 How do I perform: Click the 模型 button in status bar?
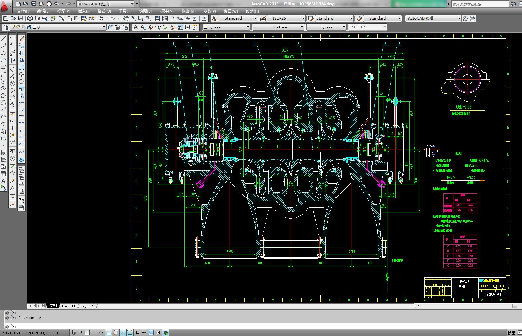(x=511, y=332)
